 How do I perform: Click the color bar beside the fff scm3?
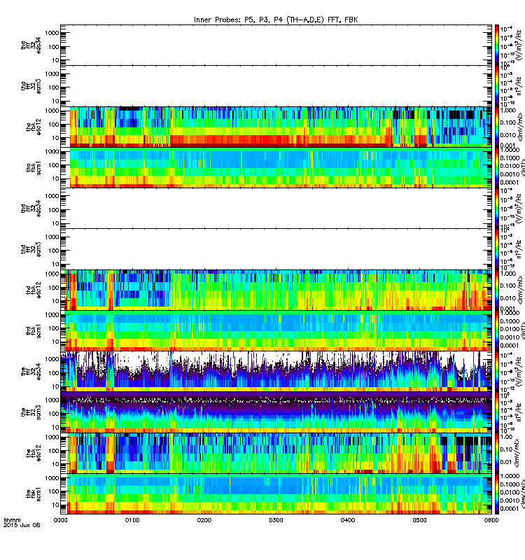[497, 412]
